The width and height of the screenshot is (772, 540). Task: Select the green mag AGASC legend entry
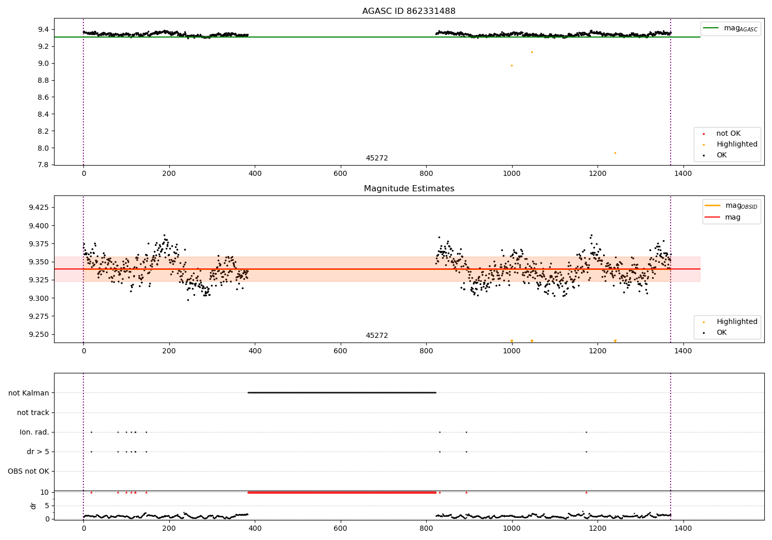point(730,28)
